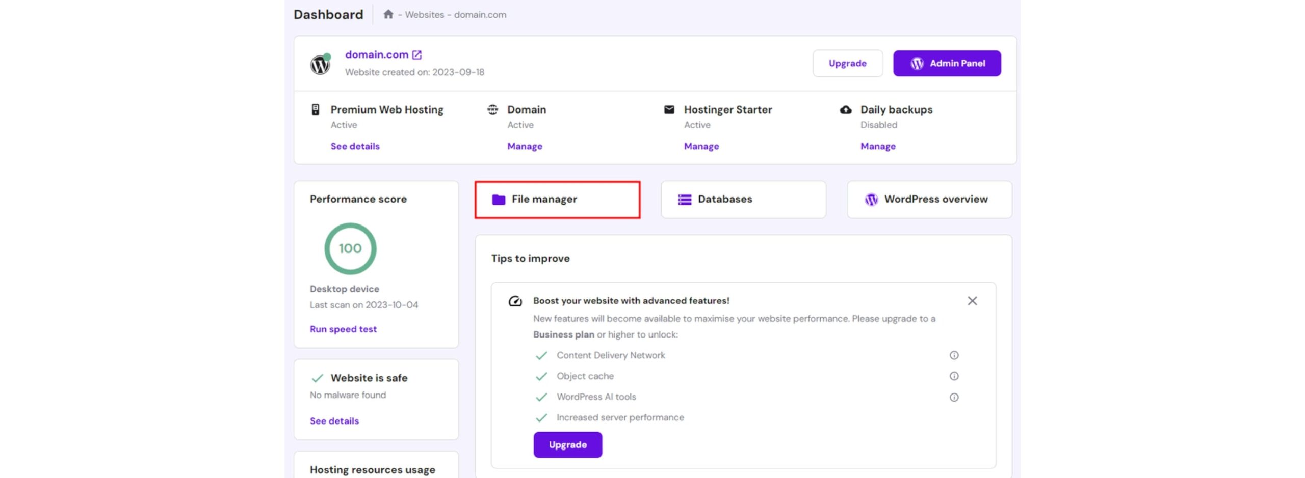Open WordPress overview
Screen dimensions: 1305x478
(x=929, y=200)
